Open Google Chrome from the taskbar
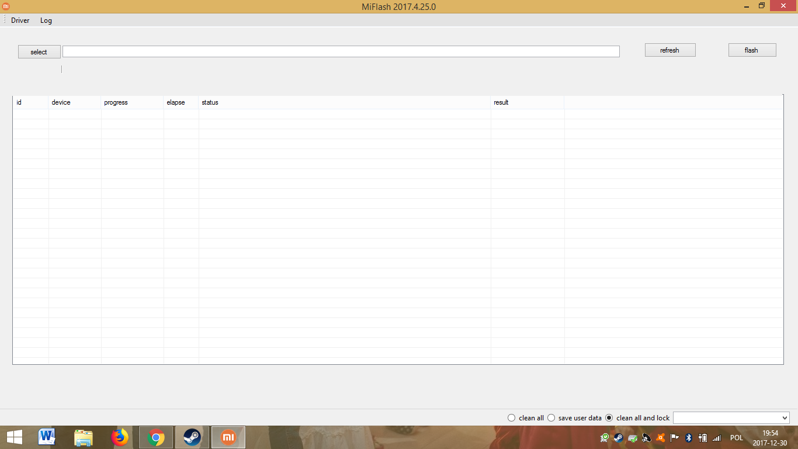Screen dimensions: 798x449 [156, 437]
